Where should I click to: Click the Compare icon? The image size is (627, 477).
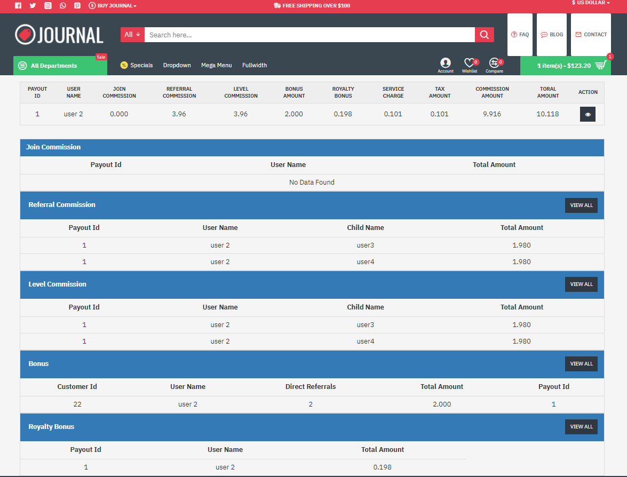[x=494, y=61]
